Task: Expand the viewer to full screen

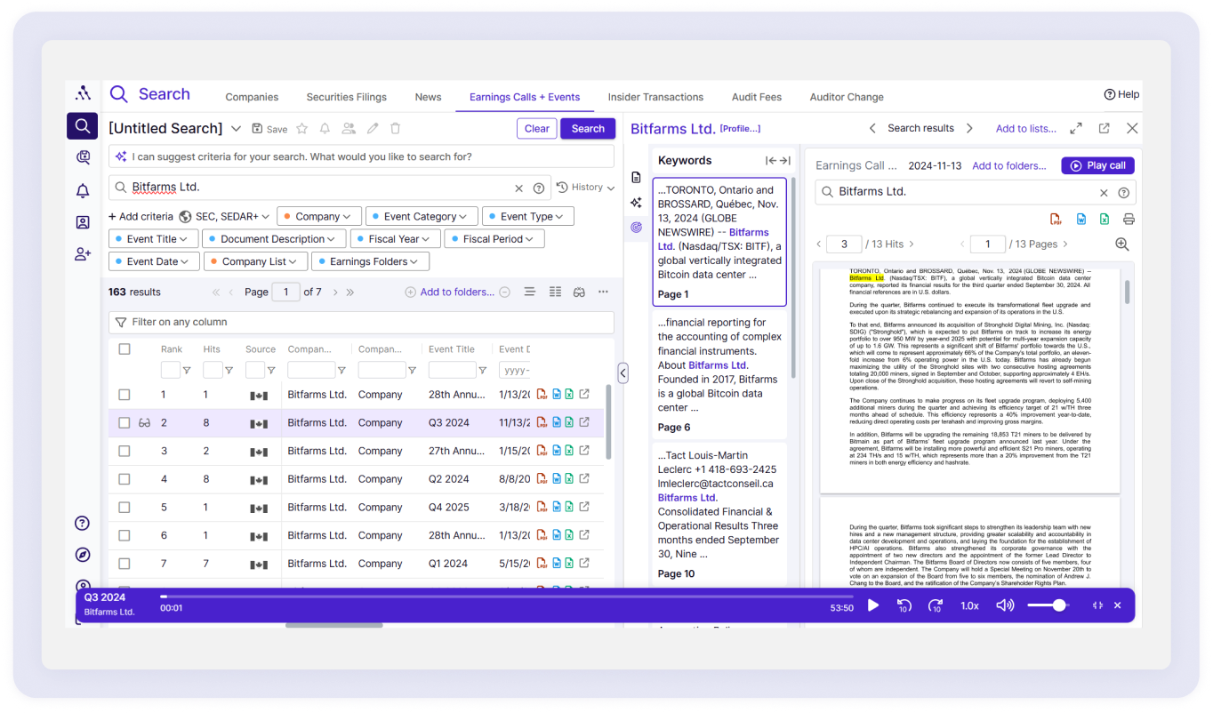Action: click(1076, 128)
